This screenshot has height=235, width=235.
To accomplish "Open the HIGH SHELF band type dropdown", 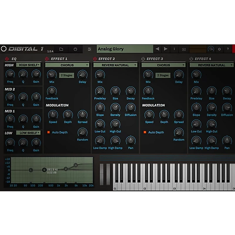I will [x=28, y=65].
